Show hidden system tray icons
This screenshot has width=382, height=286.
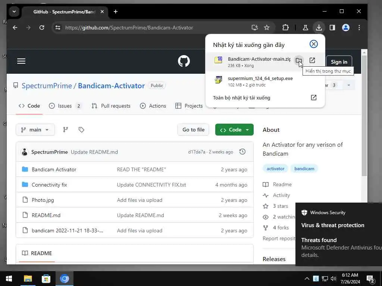[307, 279]
